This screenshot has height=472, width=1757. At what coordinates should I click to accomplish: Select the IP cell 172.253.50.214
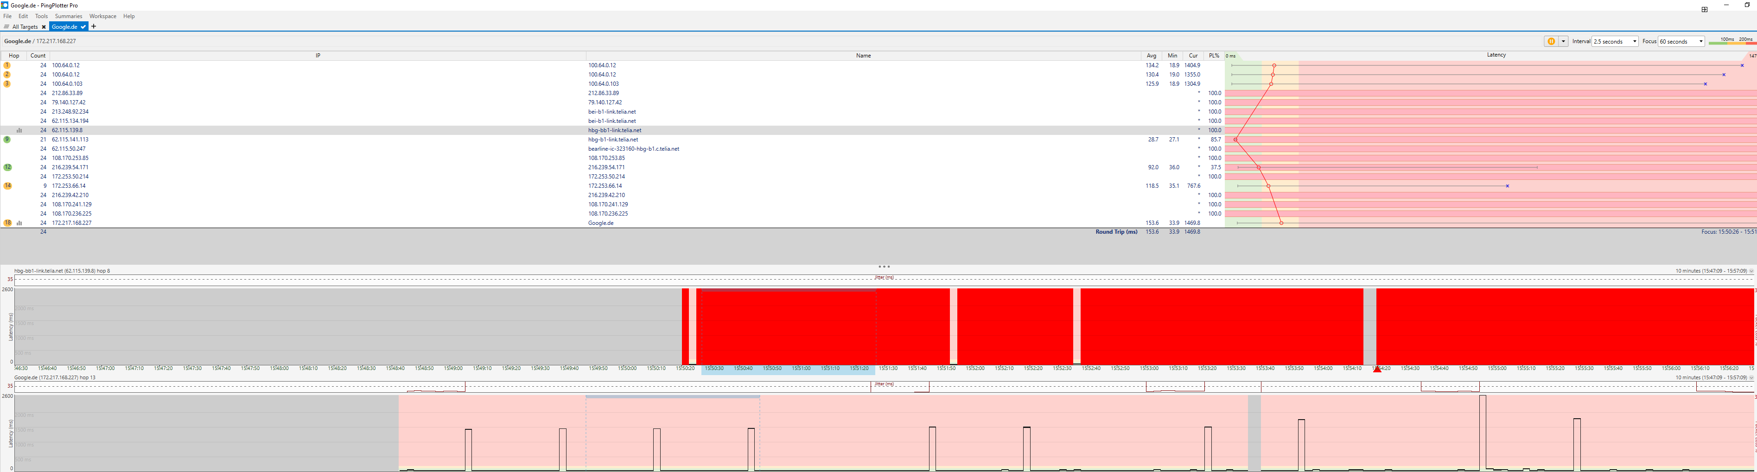click(70, 177)
